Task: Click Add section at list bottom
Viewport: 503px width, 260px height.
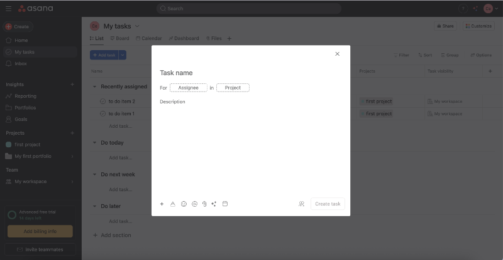Action: (x=112, y=235)
